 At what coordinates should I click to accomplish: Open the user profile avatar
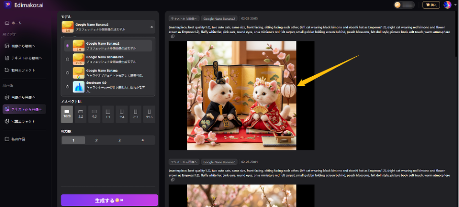pyautogui.click(x=447, y=5)
